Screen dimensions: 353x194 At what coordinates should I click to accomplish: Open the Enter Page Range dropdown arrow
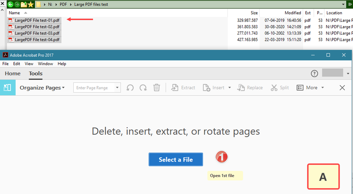tap(117, 88)
